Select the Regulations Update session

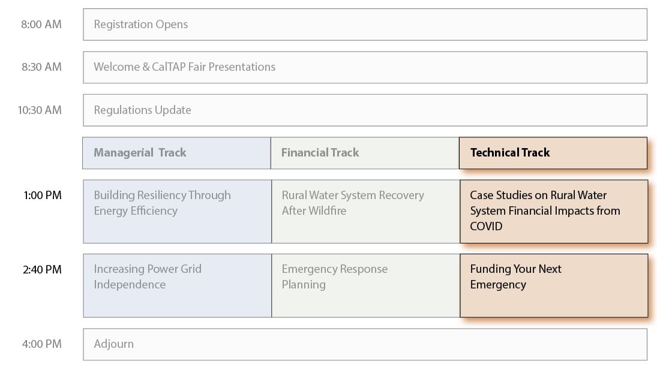click(x=365, y=110)
